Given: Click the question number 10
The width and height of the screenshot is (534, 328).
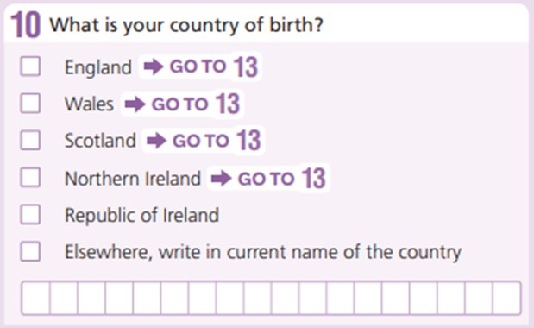Looking at the screenshot, I should coord(26,24).
